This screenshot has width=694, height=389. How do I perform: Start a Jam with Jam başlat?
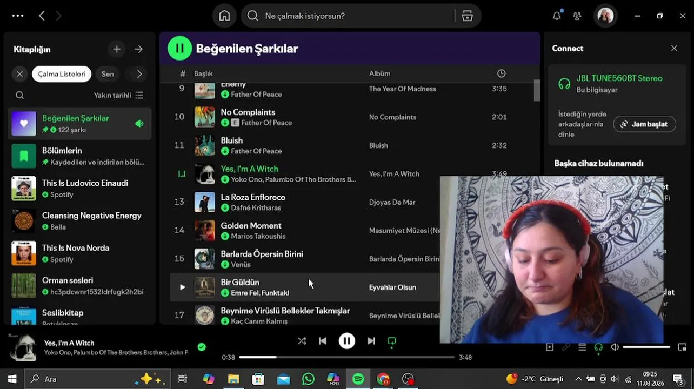(x=644, y=124)
